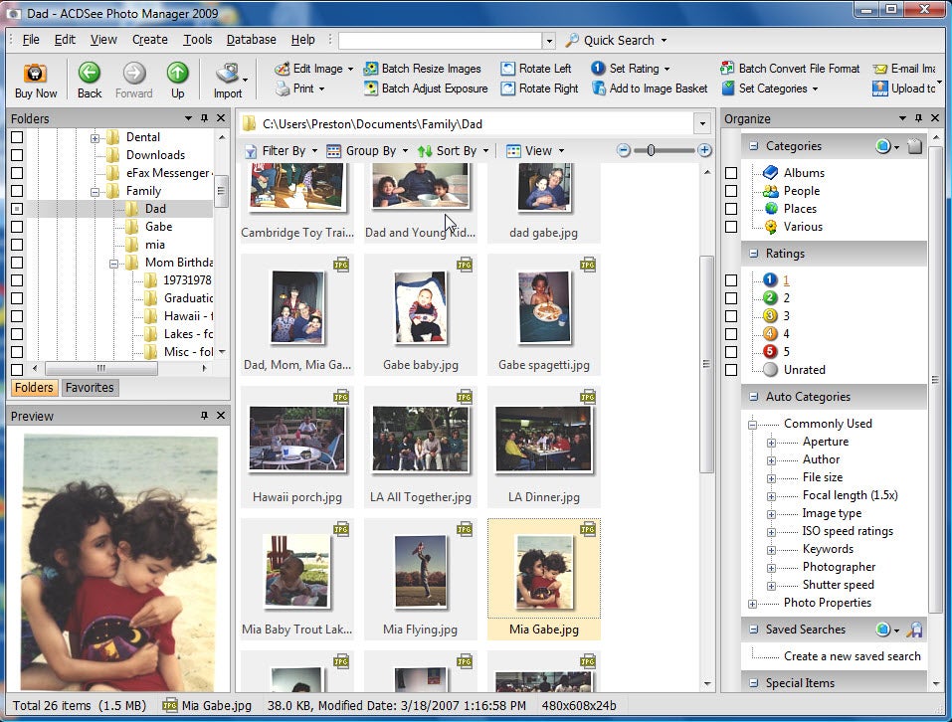This screenshot has height=722, width=952.
Task: Add selection to Image Basket
Action: [650, 89]
